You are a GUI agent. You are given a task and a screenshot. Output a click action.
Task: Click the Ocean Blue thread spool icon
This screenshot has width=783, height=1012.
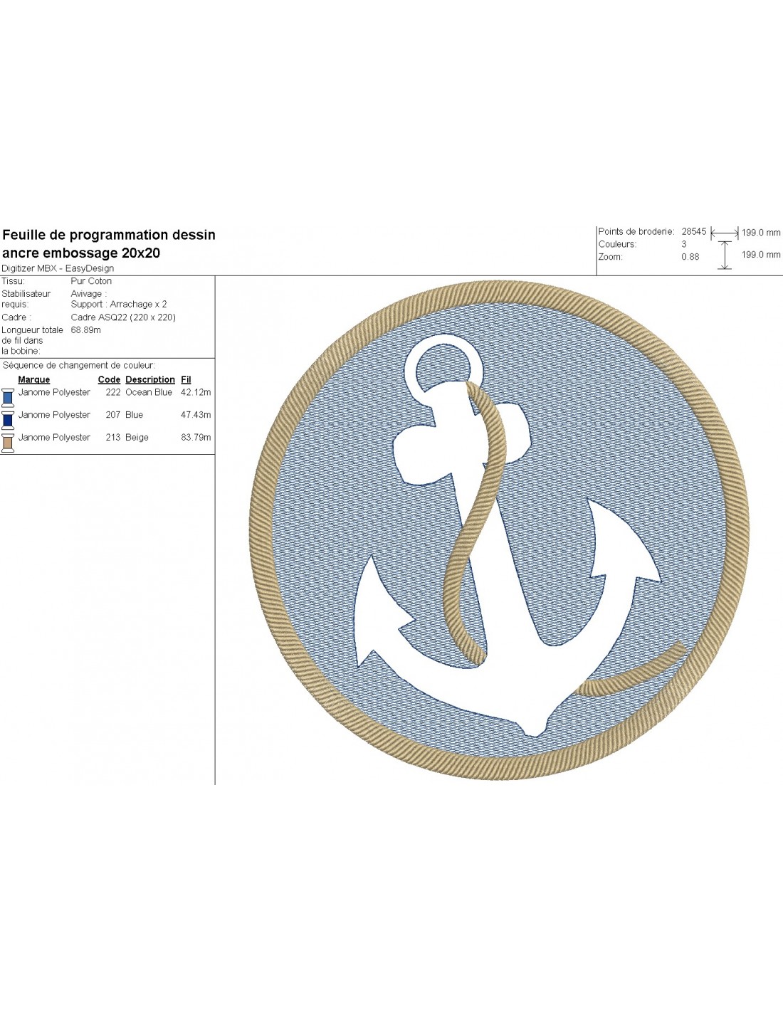(8, 397)
